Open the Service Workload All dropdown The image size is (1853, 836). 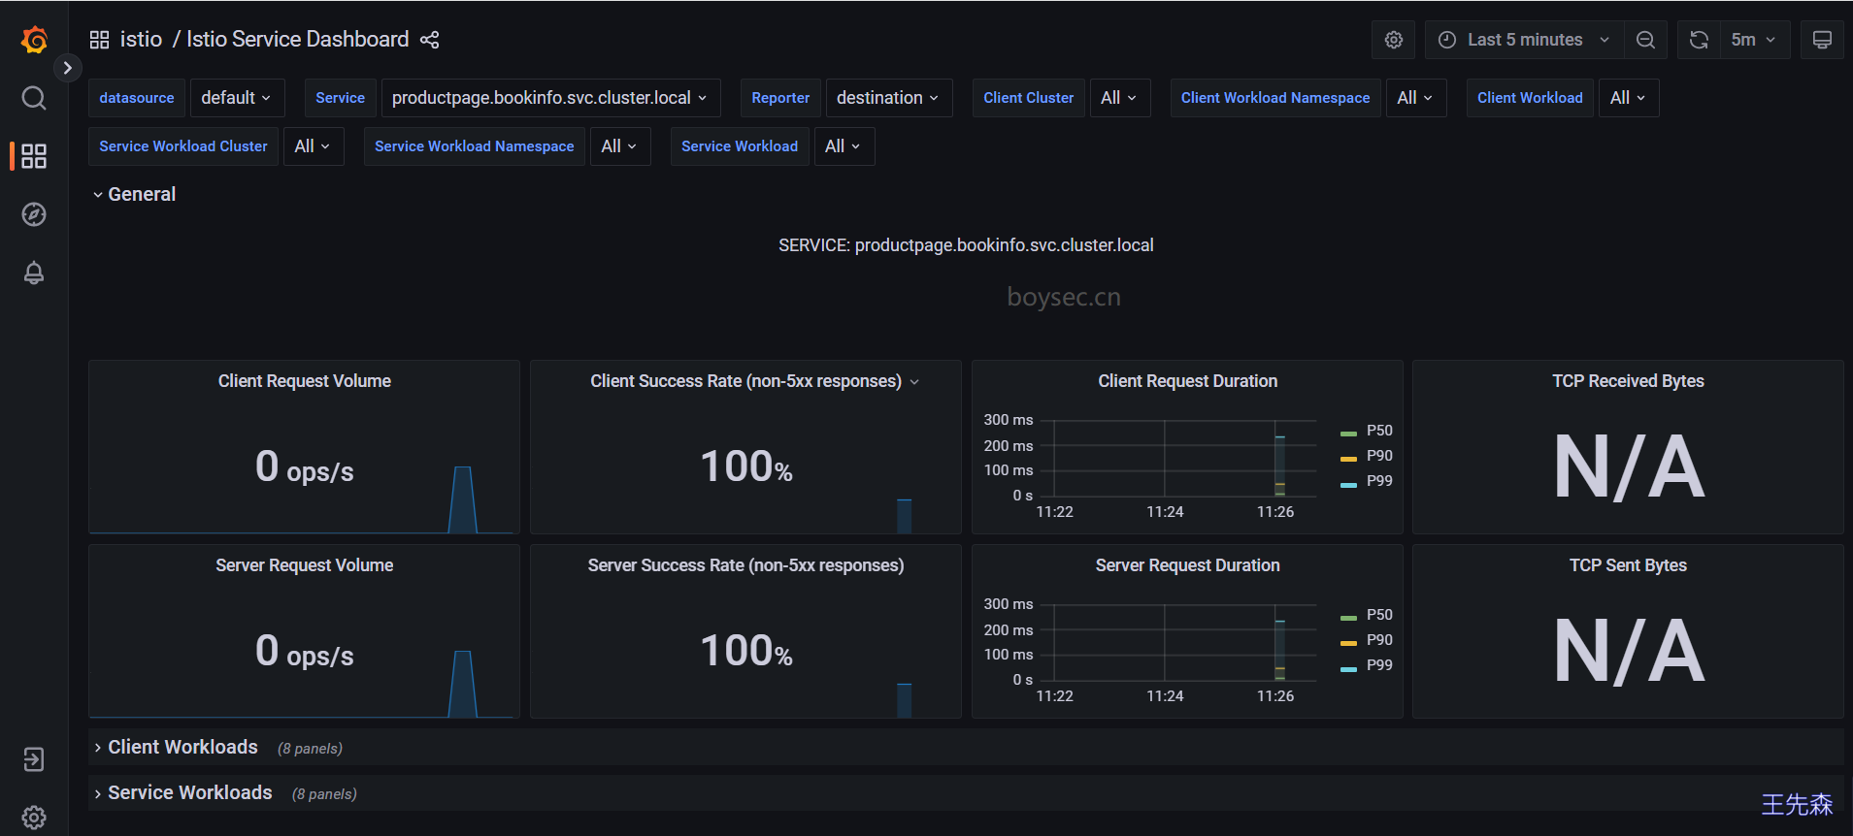tap(844, 146)
